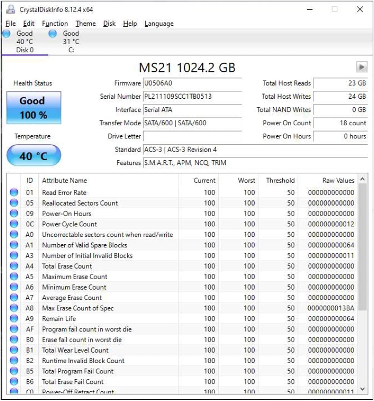Click status orb for Power-On Hours row
Screen dimensions: 374x401
[14, 213]
